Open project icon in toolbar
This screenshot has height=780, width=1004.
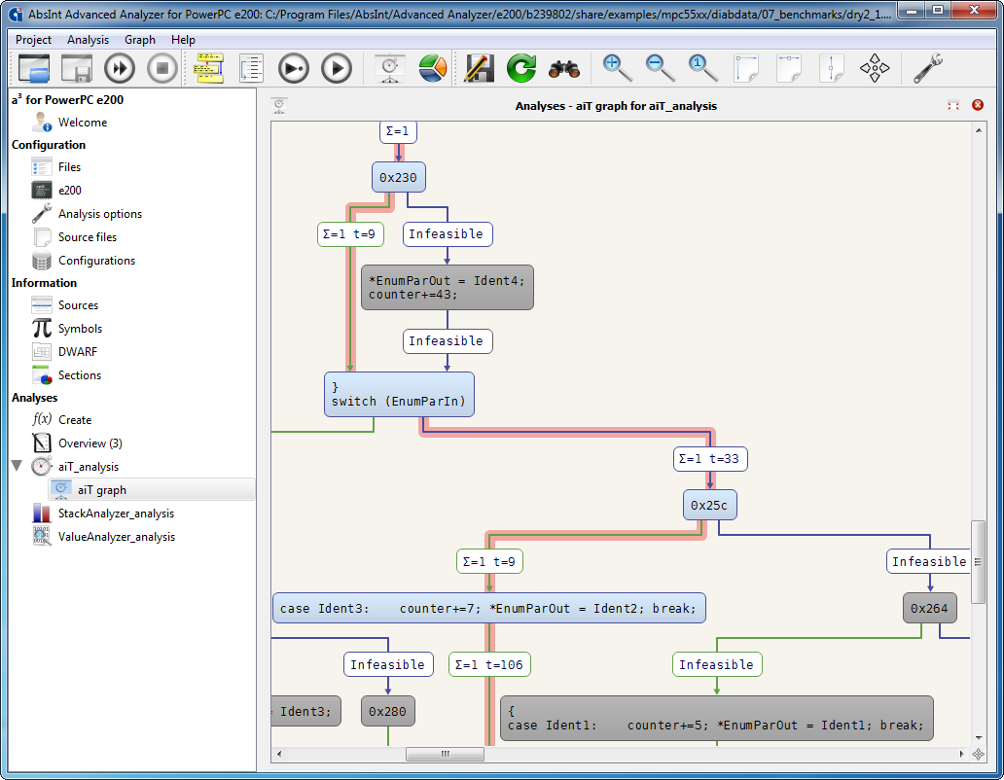(x=34, y=68)
